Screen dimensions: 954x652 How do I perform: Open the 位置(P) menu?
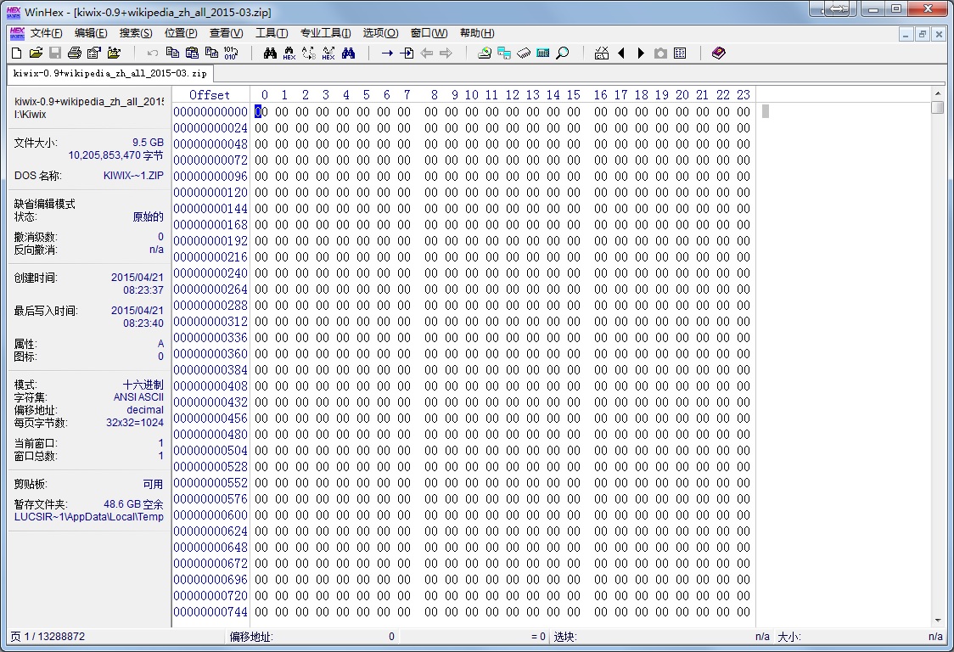coord(181,33)
